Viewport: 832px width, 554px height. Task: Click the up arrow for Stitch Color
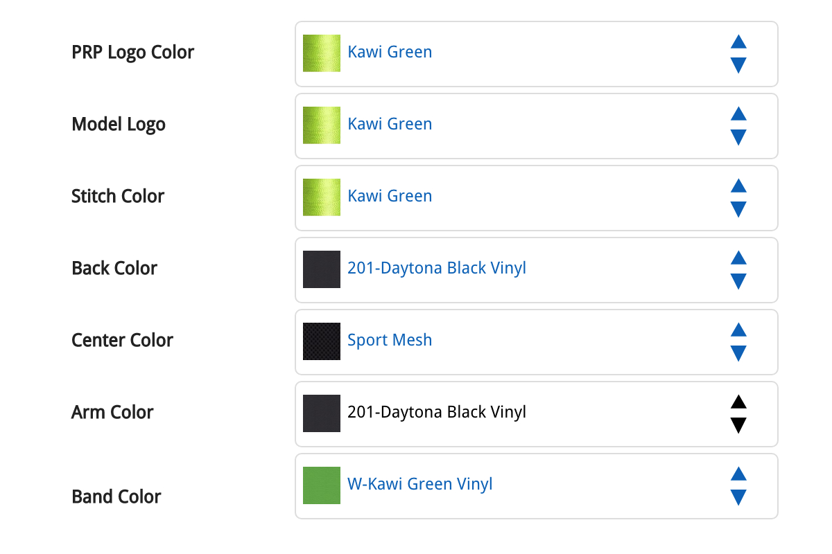click(x=738, y=186)
